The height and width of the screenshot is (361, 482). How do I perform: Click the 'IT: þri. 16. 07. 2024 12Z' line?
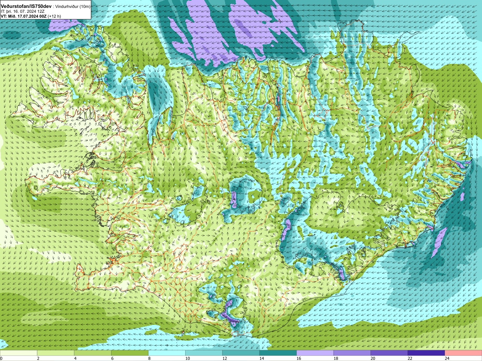pyautogui.click(x=23, y=12)
